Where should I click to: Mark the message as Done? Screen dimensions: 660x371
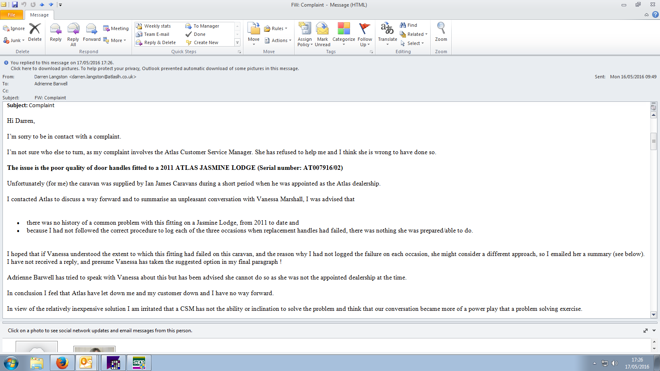pos(196,34)
